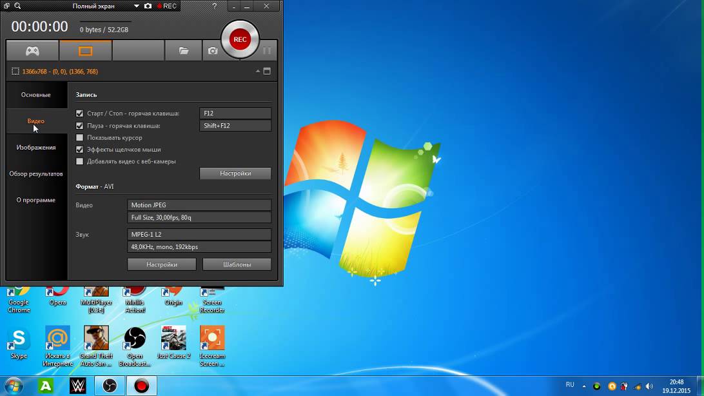Toggle the Пауза hotkey checkbox

(x=79, y=126)
